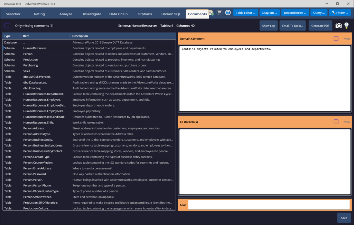Click the Finder button with magnifier icon
Screen dimensions: 354x225
(x=340, y=13)
